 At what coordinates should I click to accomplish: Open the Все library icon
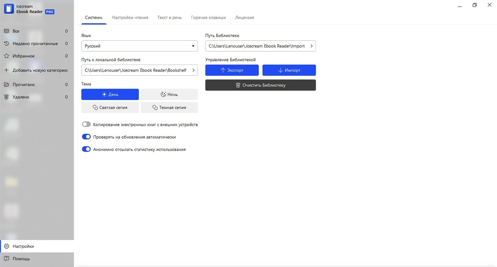(x=6, y=31)
